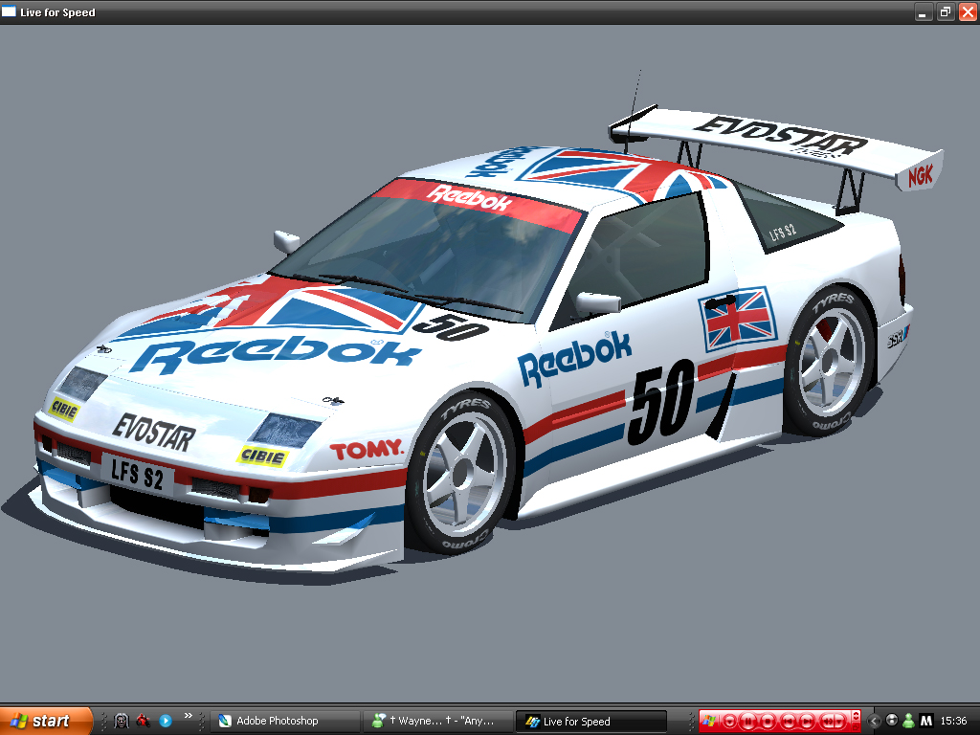The image size is (980, 735).
Task: Click the media toolbar up-down stepper arrows
Action: [857, 716]
